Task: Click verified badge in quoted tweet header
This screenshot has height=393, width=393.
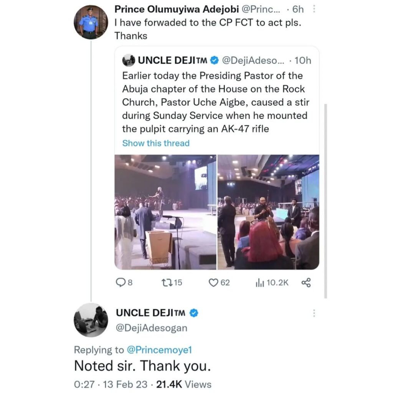Action: click(214, 60)
